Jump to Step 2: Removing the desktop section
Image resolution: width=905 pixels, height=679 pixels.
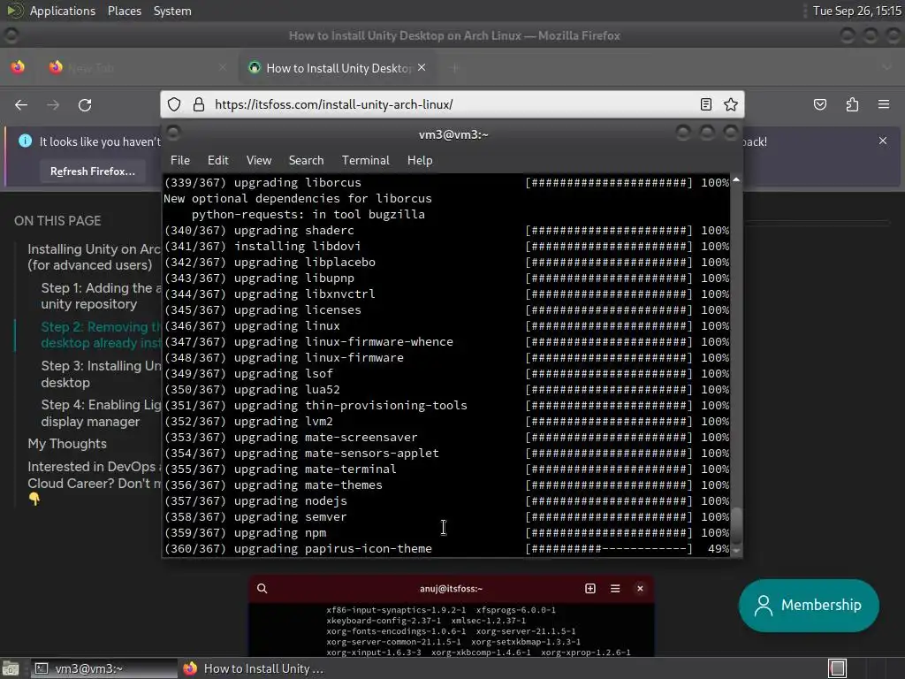point(101,335)
